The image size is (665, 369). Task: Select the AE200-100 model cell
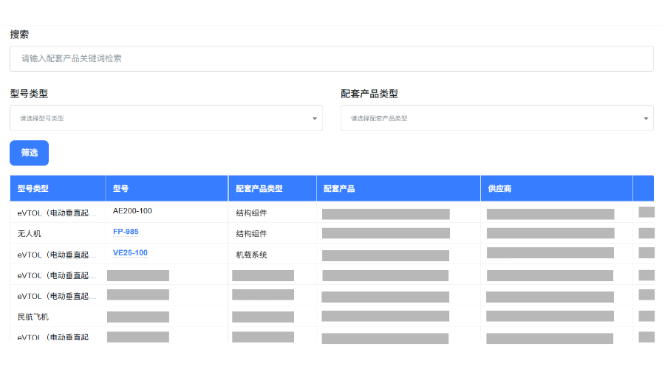click(x=132, y=211)
